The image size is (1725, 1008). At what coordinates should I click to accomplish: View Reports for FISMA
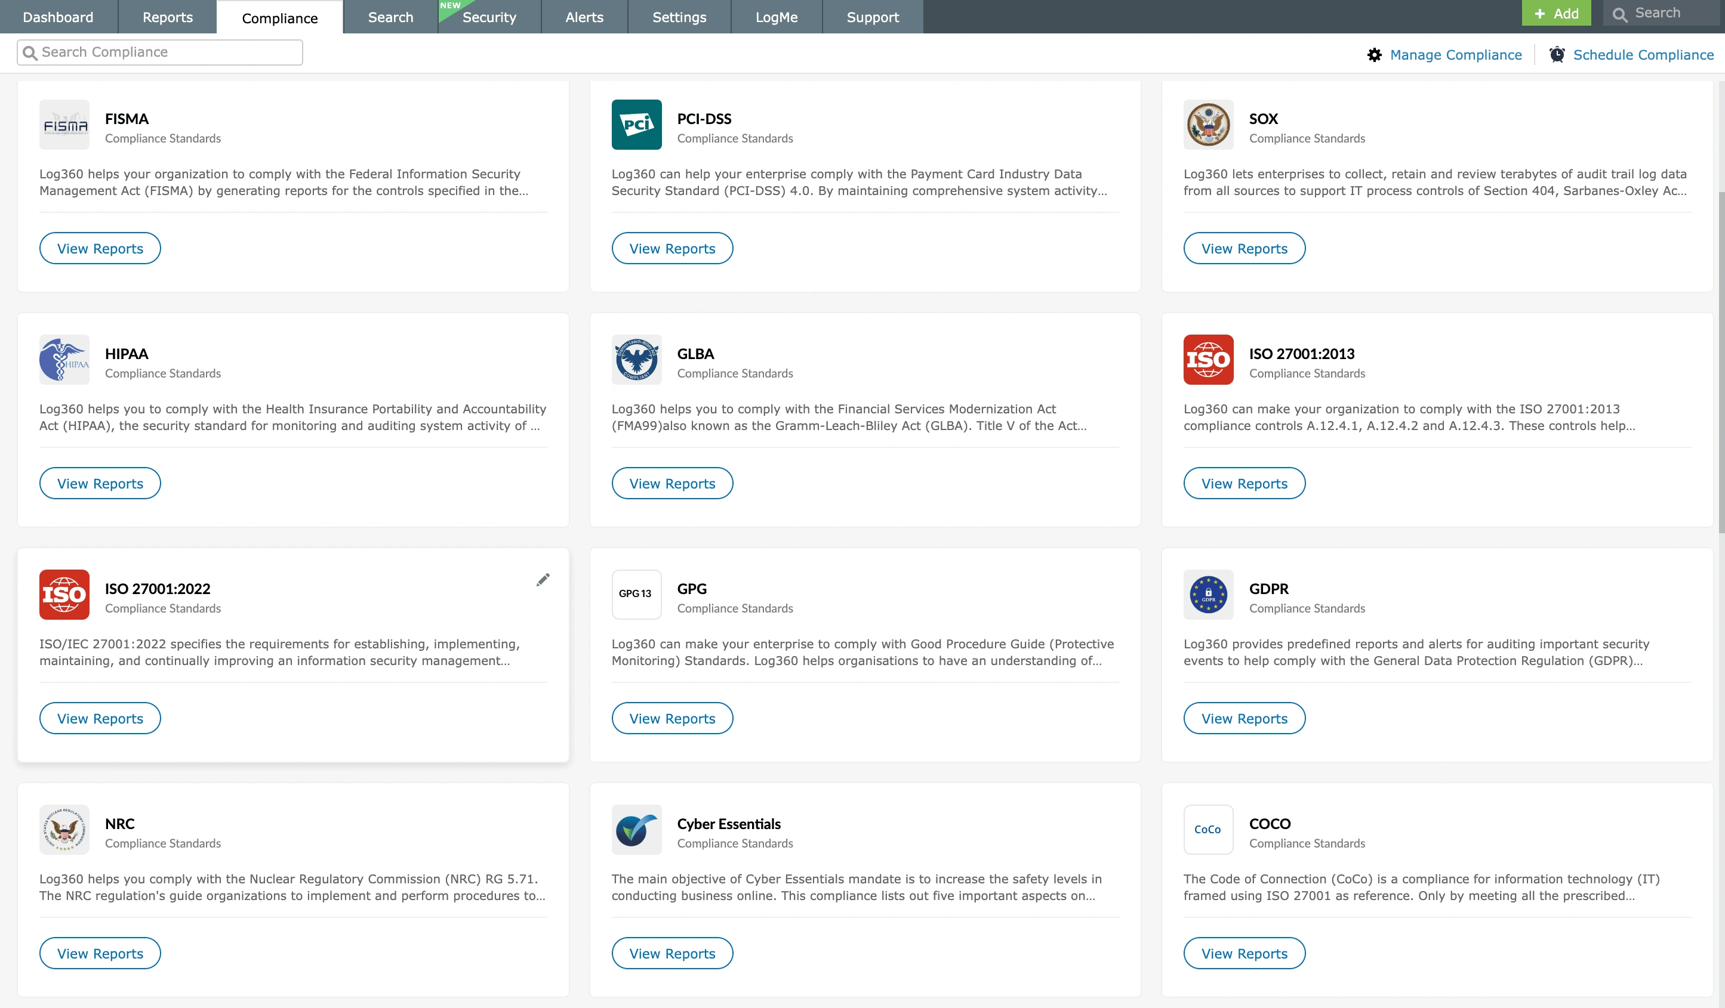coord(100,248)
